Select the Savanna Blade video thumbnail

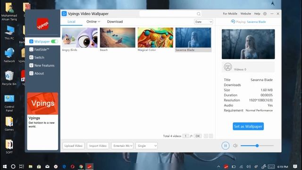193,38
